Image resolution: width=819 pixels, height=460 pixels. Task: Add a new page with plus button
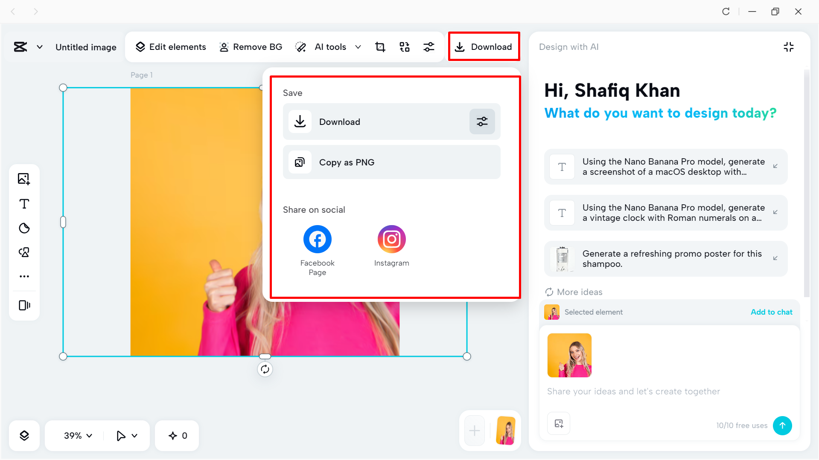[475, 431]
